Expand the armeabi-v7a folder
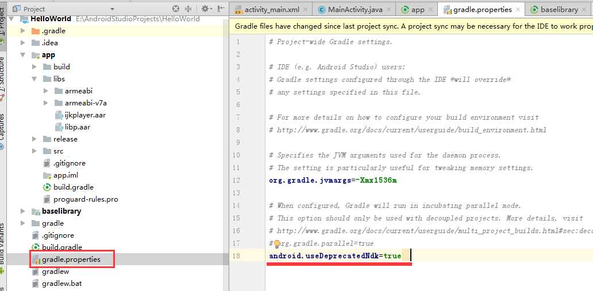593x291 pixels. [x=46, y=103]
